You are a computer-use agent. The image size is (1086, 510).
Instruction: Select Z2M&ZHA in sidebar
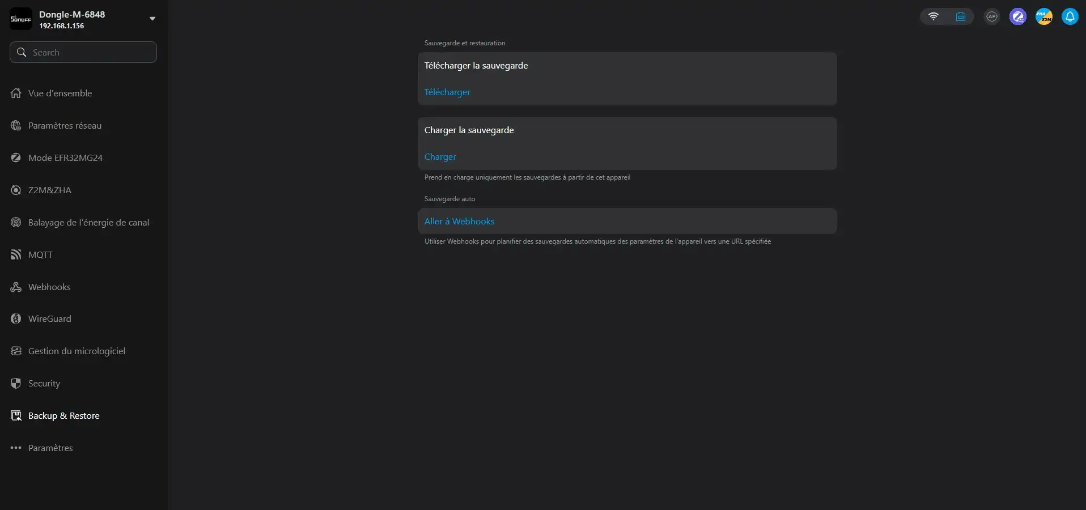pos(50,190)
